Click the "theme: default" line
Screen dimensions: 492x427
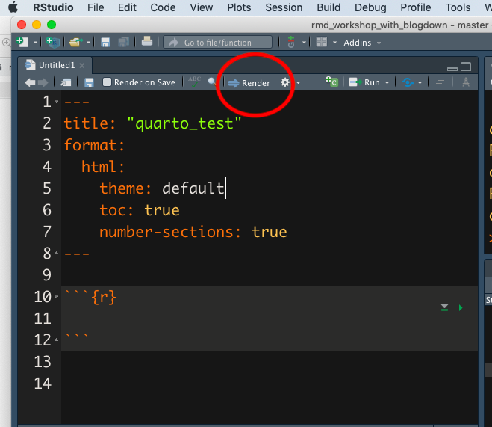click(x=162, y=189)
